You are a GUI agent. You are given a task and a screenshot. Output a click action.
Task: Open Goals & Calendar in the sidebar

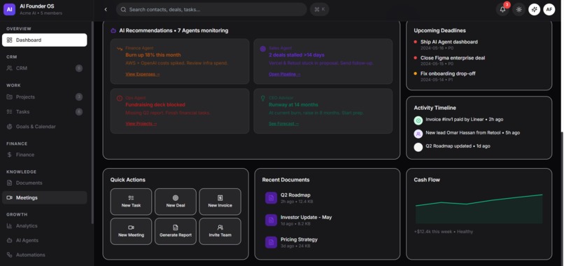[45, 126]
